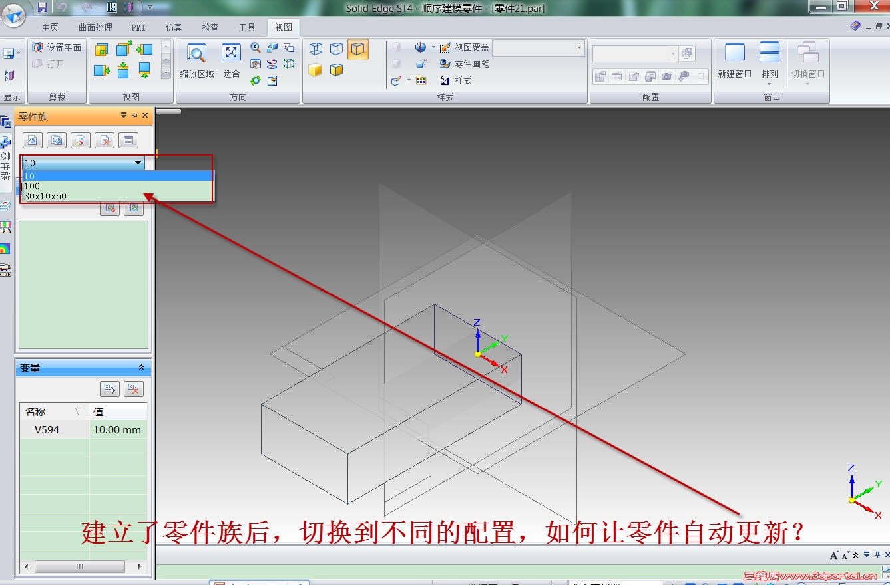The width and height of the screenshot is (890, 585).
Task: Open the style dropdown beside View Overrides
Action: [539, 48]
